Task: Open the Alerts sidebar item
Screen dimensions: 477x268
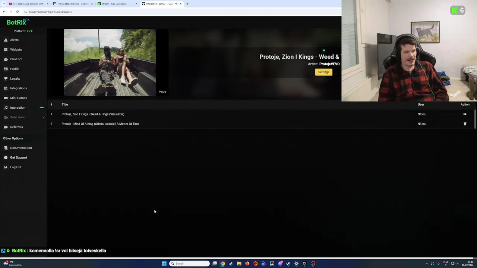Action: click(14, 40)
